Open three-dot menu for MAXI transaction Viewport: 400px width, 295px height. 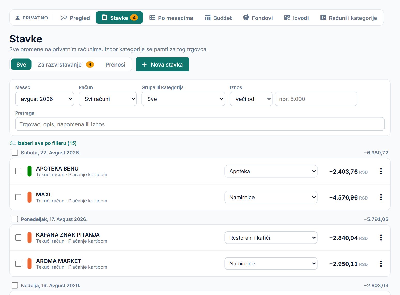pyautogui.click(x=381, y=197)
